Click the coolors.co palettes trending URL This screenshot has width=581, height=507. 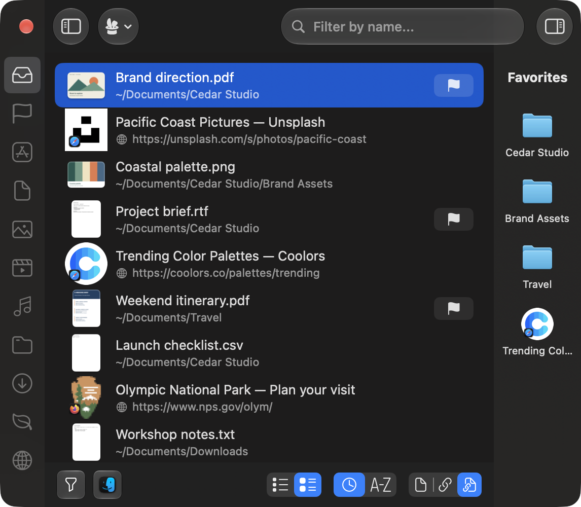click(x=226, y=273)
